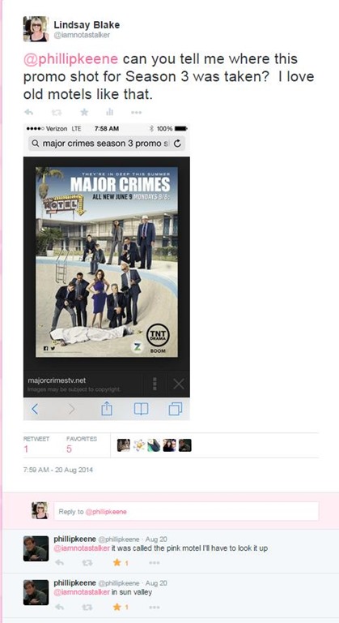Screen dimensions: 339x623
Task: Click the reply arrow under Lindsay's tweet
Action: pyautogui.click(x=28, y=113)
